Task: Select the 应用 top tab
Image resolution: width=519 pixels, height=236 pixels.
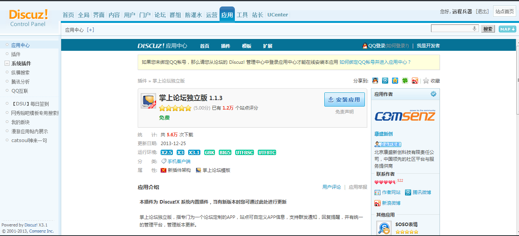Action: coord(227,15)
